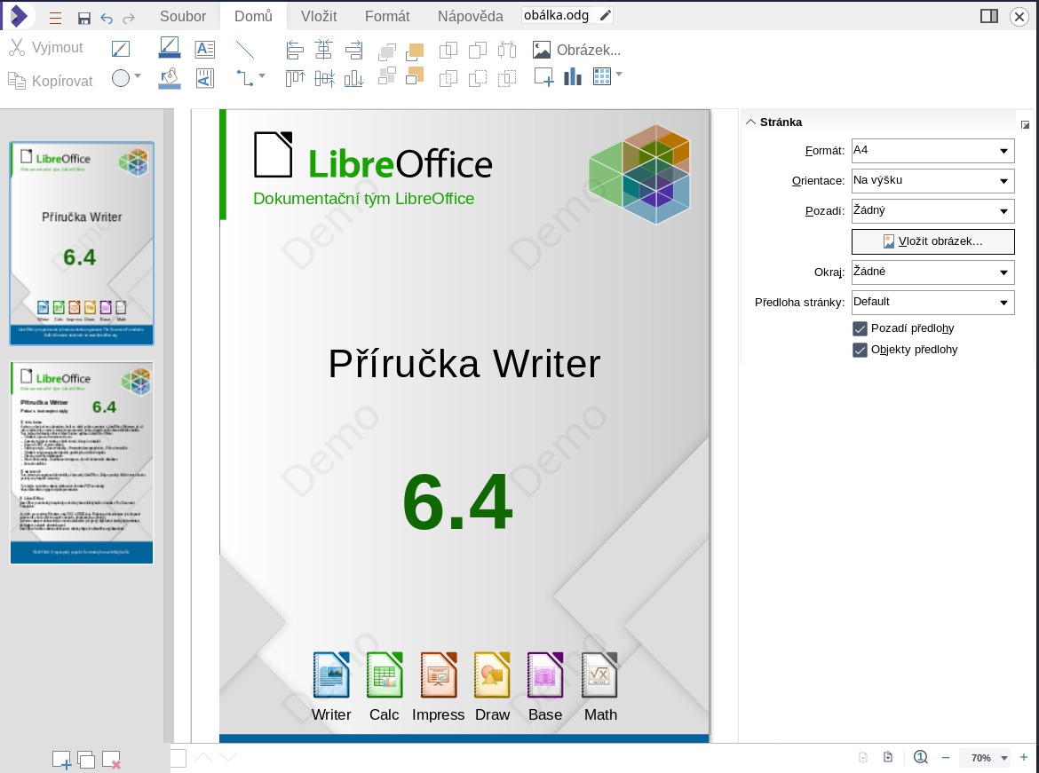Image resolution: width=1039 pixels, height=773 pixels.
Task: Align selected objects to the bottom
Action: point(353,78)
